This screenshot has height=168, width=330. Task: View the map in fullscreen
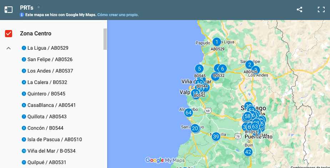321,10
